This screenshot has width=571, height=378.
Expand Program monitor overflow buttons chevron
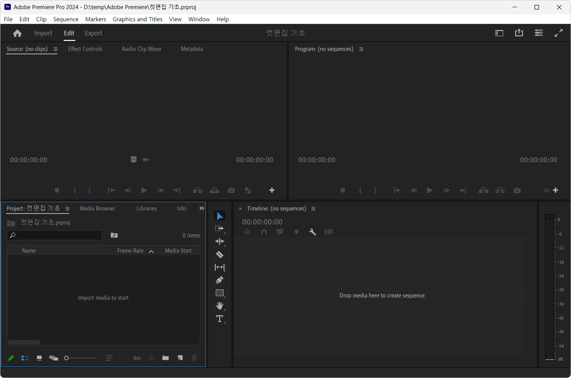tap(546, 190)
